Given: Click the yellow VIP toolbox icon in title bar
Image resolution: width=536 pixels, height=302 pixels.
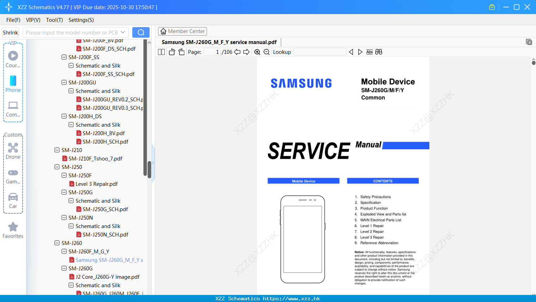Looking at the screenshot, I should pyautogui.click(x=492, y=7).
